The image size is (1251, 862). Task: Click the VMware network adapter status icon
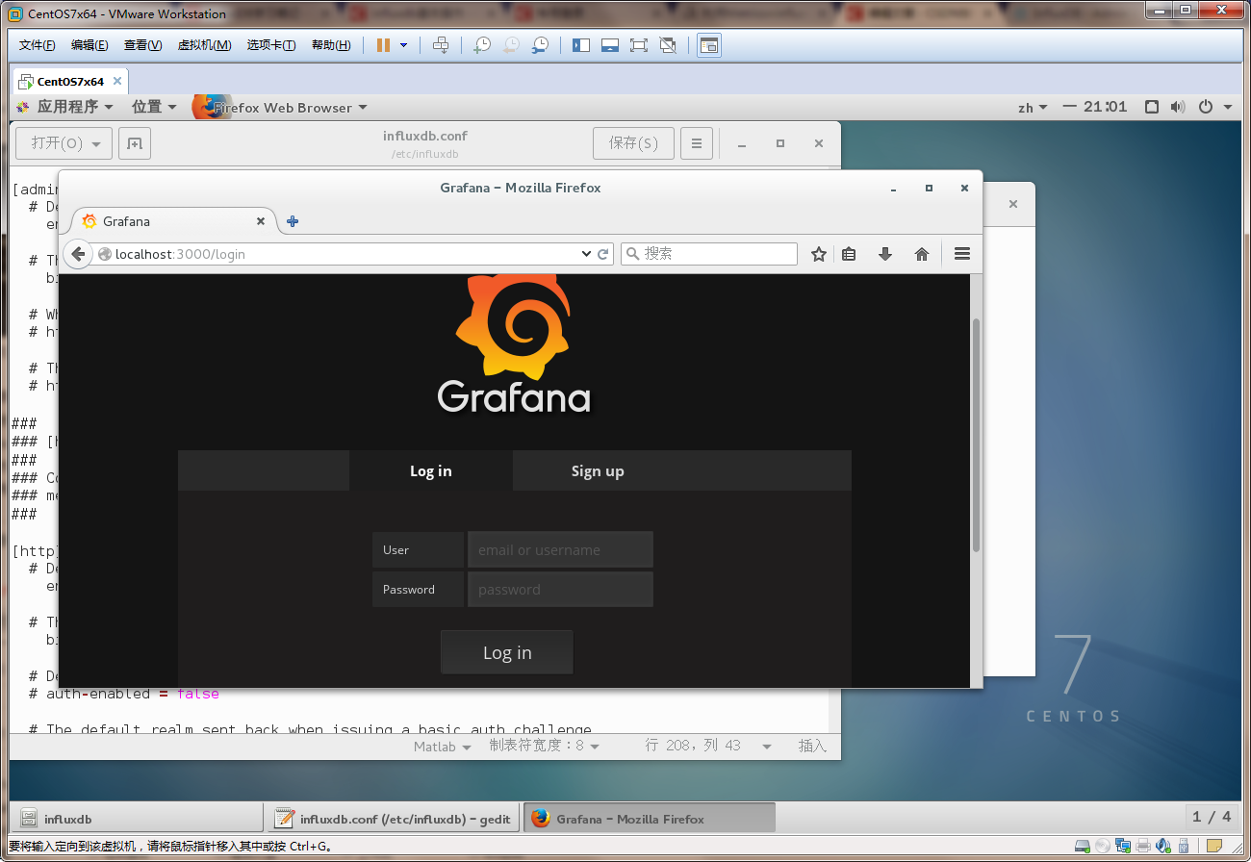pyautogui.click(x=1123, y=847)
